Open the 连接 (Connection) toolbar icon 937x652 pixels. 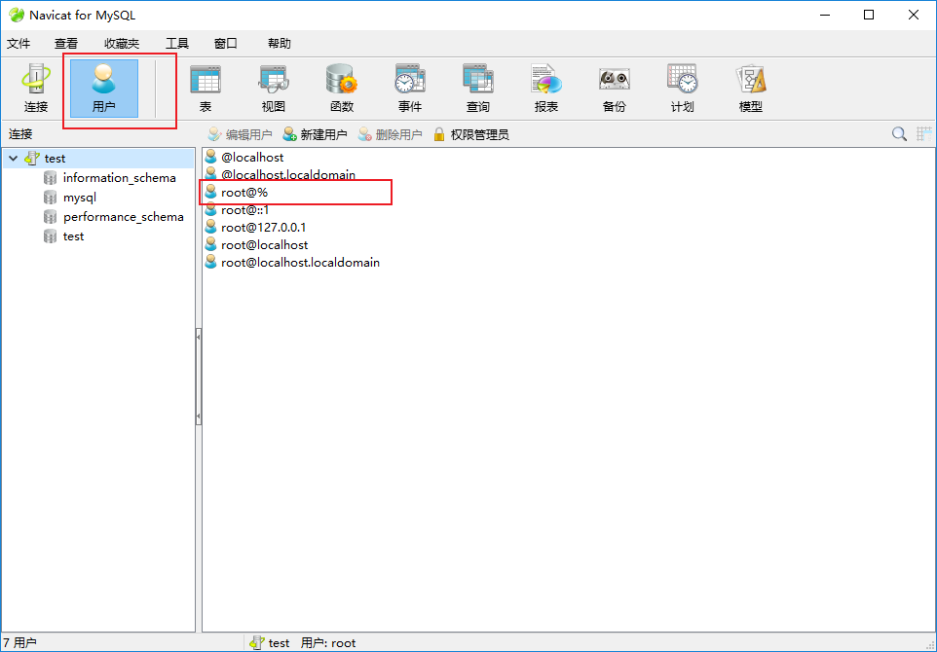click(x=36, y=89)
